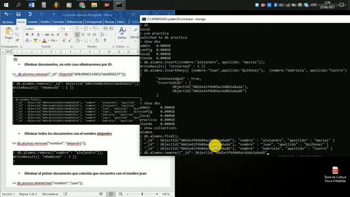Apply the yellow text highlight color
The width and height of the screenshot is (350, 197).
click(35, 40)
